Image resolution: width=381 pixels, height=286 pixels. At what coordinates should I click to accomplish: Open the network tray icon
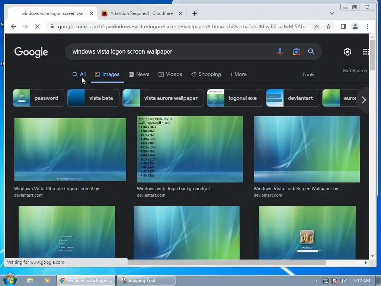325,281
